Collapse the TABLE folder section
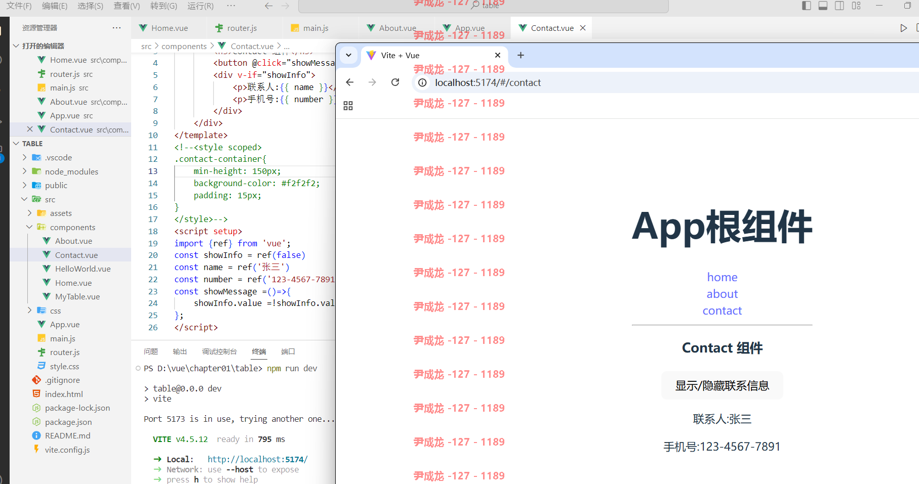The height and width of the screenshot is (484, 919). pos(16,144)
